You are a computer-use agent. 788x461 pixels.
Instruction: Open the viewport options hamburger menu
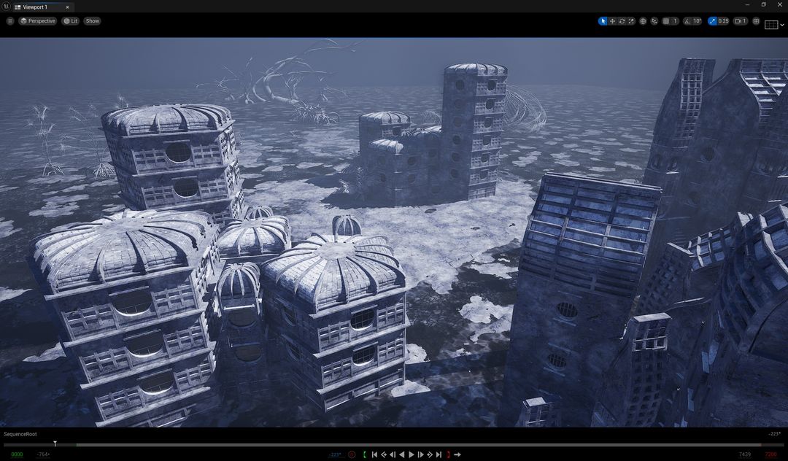(10, 21)
